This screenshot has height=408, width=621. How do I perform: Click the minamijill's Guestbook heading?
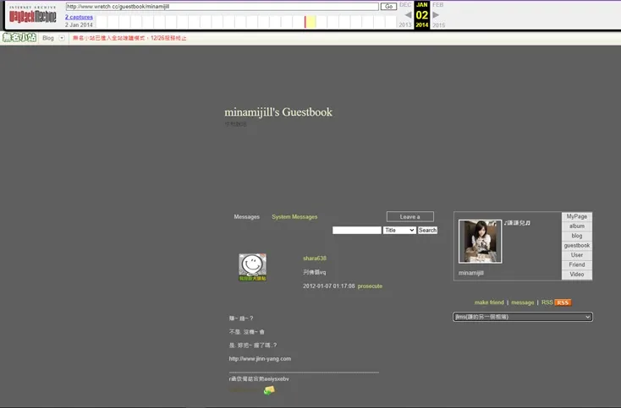tap(278, 112)
